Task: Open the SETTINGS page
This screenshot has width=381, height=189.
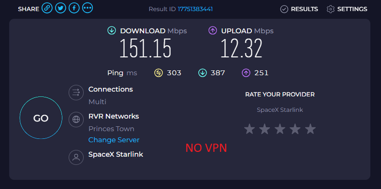Action: coord(347,9)
